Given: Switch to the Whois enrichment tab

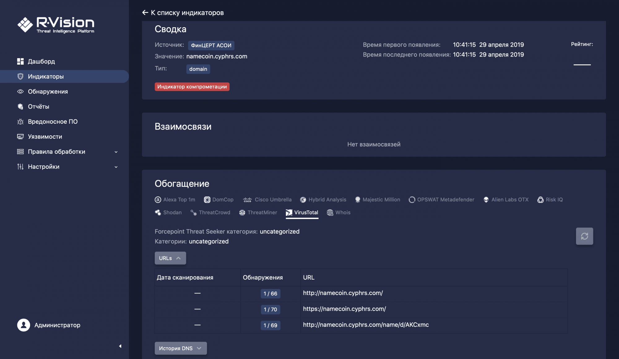Looking at the screenshot, I should coord(339,212).
